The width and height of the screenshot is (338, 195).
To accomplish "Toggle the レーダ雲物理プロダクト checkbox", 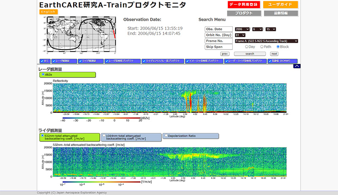I will [107, 61].
